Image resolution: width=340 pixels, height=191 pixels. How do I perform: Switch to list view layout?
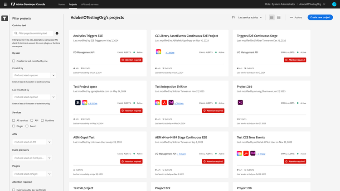[279, 17]
